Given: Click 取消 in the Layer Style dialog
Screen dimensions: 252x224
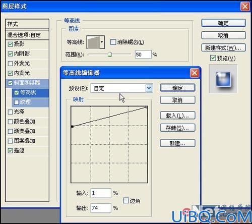Looking at the screenshot, I should 223,35.
